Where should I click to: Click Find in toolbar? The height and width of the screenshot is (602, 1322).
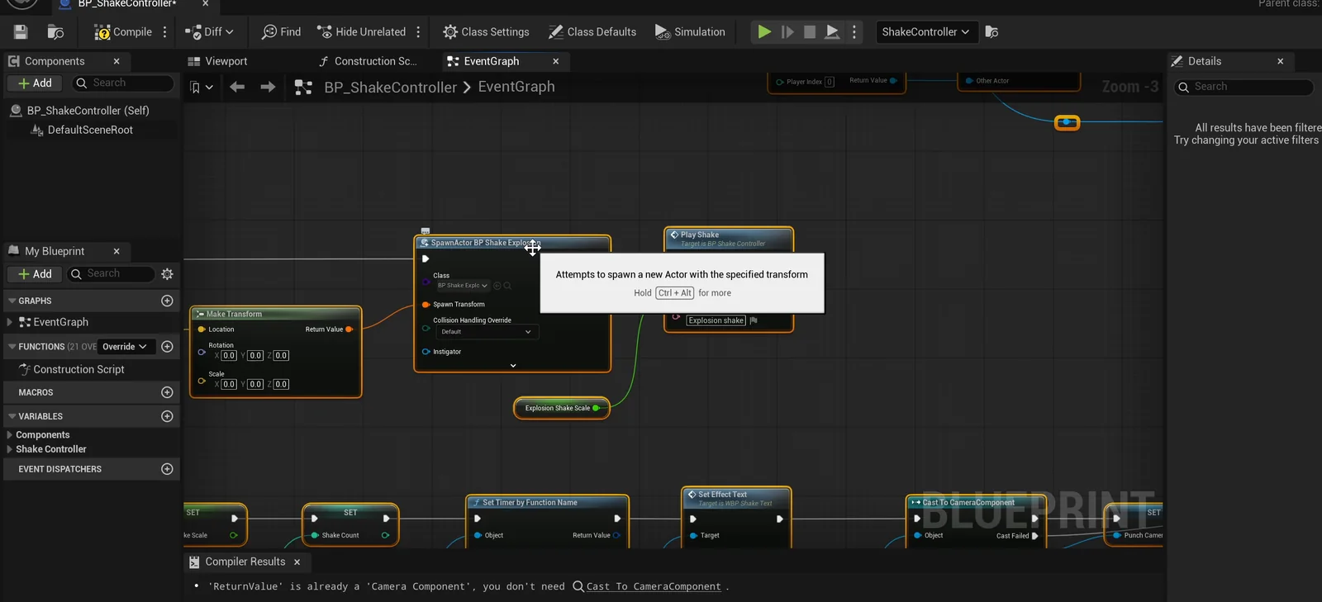tap(281, 31)
